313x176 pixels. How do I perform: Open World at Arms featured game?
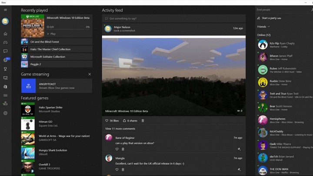click(x=57, y=138)
